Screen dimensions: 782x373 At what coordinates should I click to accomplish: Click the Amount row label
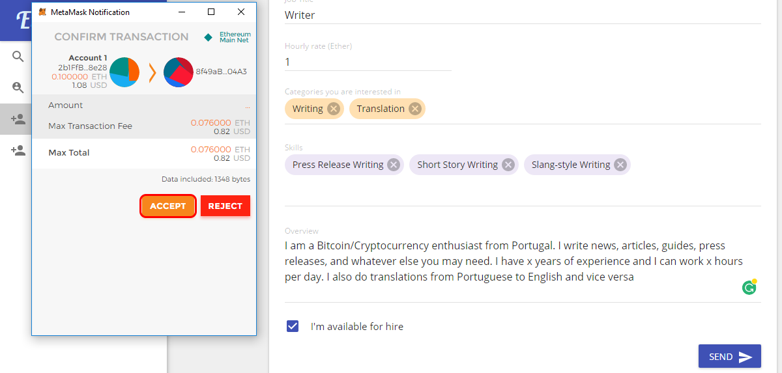[66, 105]
